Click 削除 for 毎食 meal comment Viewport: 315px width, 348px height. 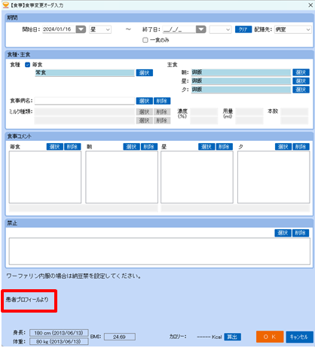tap(72, 147)
